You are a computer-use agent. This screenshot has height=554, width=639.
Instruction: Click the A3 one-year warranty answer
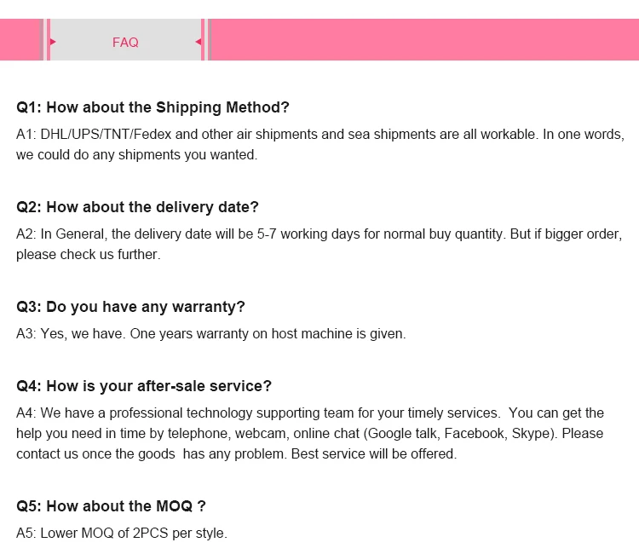point(210,333)
